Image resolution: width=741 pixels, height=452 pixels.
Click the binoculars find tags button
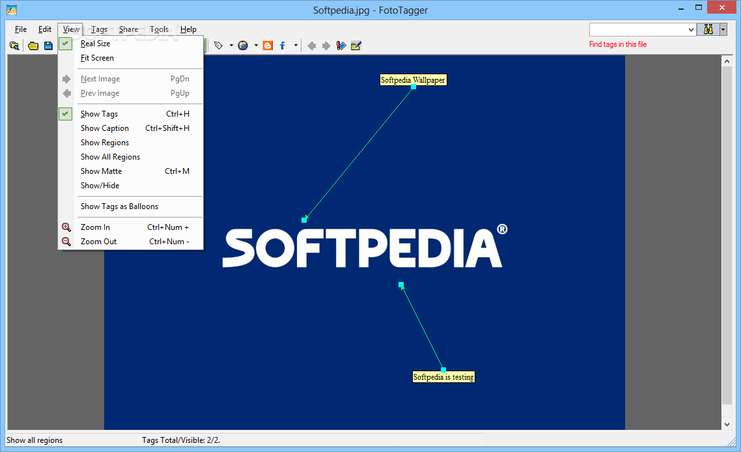(708, 29)
